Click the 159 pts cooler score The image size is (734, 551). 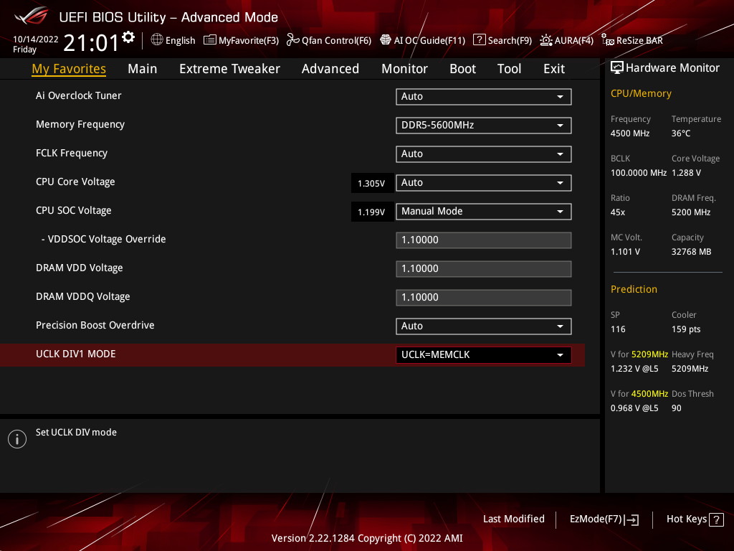pyautogui.click(x=686, y=329)
